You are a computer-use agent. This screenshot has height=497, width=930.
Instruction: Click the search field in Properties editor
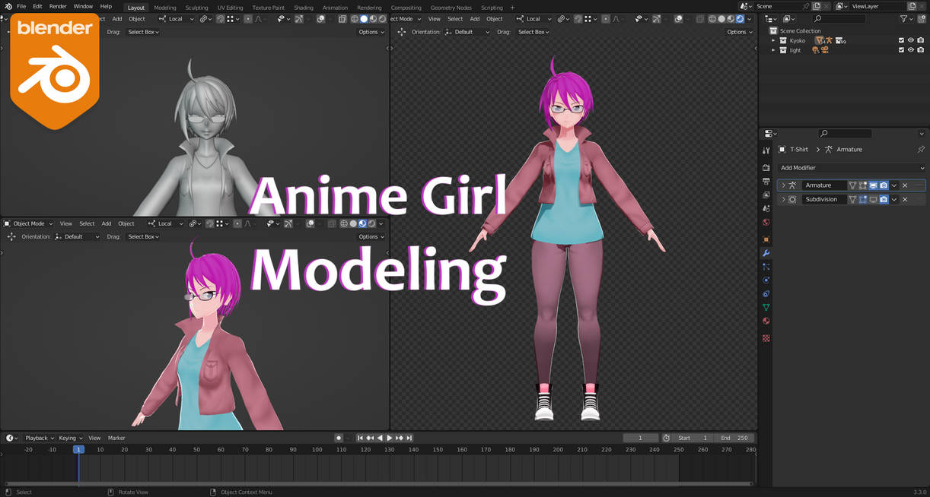coord(845,133)
